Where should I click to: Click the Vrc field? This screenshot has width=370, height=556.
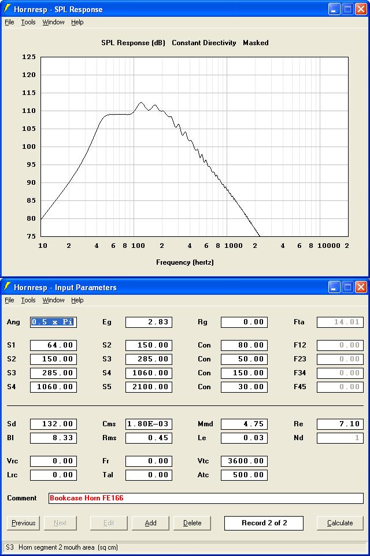(53, 461)
